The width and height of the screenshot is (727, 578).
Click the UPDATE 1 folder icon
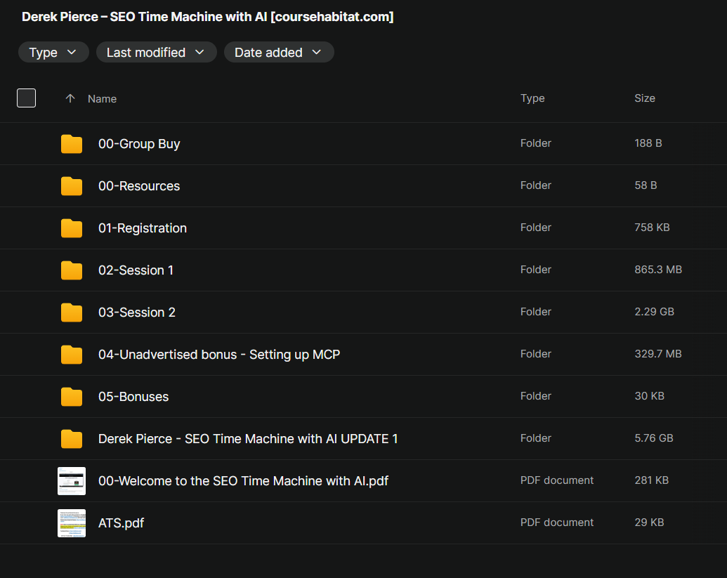tap(72, 439)
